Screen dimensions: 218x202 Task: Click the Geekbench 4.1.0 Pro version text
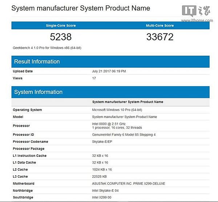click(x=46, y=48)
